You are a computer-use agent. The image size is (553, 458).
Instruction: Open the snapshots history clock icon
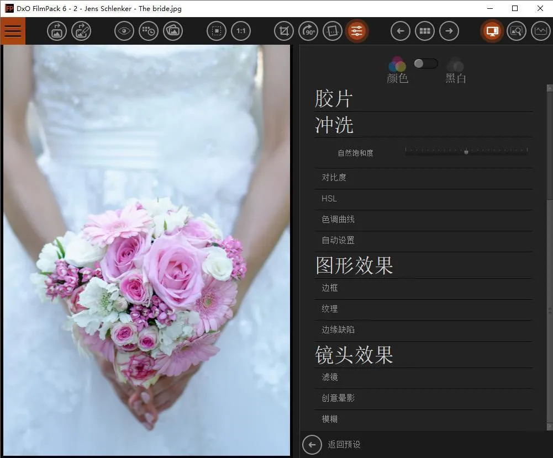point(149,31)
